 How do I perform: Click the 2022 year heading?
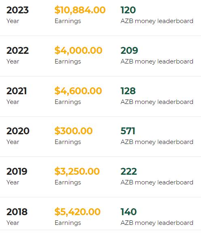17,51
